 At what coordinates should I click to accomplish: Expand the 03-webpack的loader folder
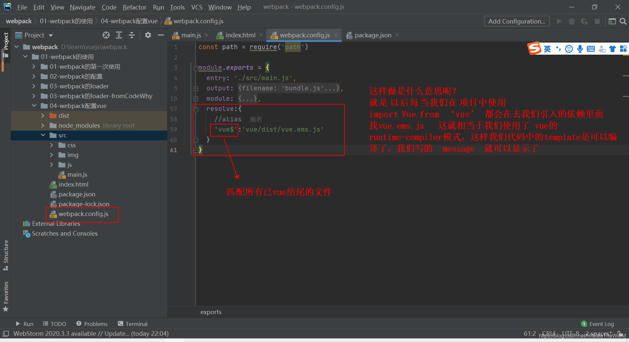point(34,86)
